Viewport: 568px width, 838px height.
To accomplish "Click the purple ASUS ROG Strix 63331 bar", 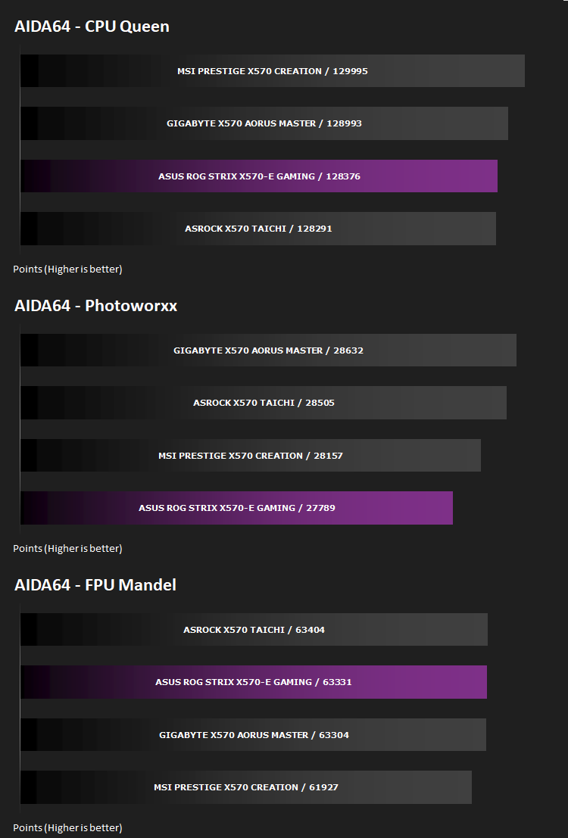I will tap(254, 682).
